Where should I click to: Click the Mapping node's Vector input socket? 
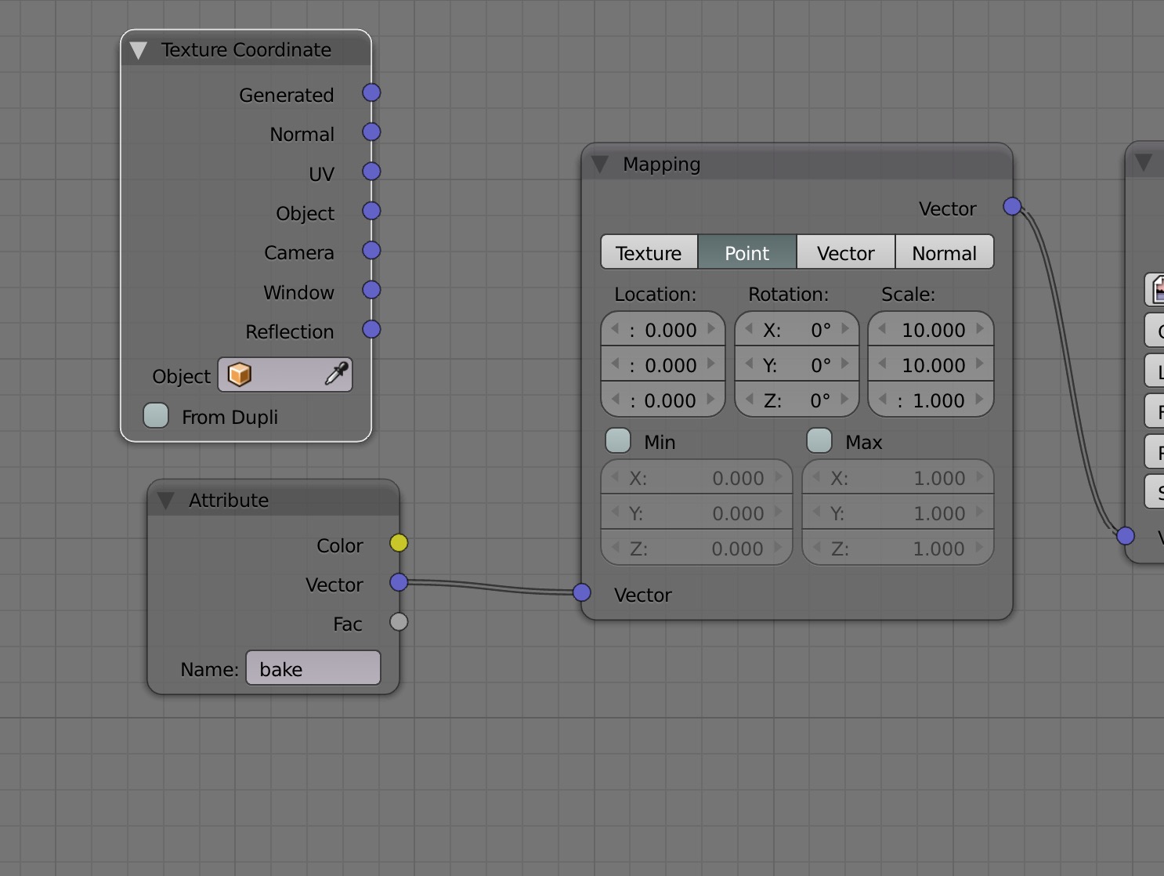coord(581,592)
